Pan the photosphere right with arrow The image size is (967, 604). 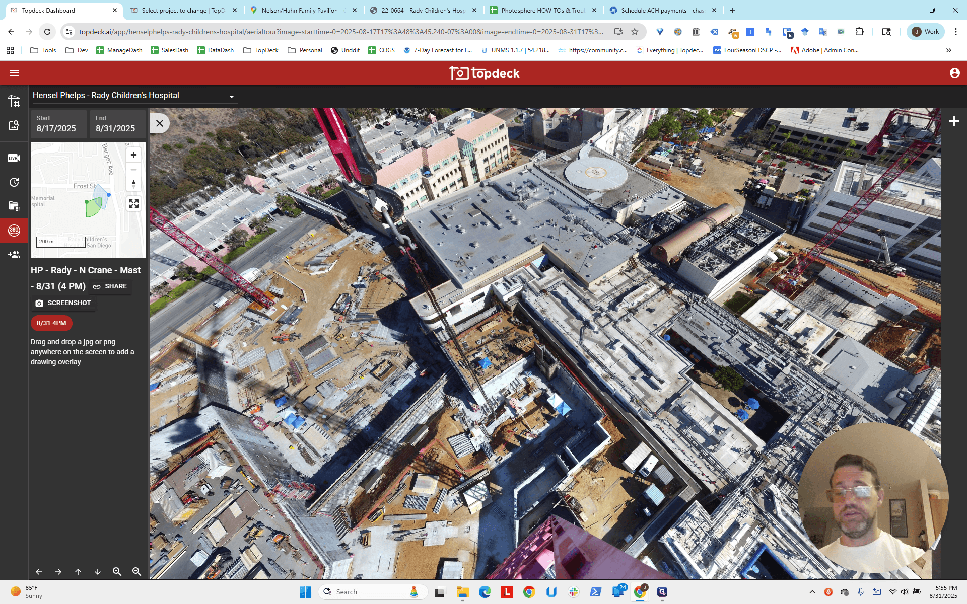[58, 572]
